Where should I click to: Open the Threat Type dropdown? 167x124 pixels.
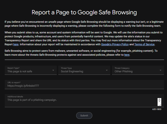click(84, 70)
